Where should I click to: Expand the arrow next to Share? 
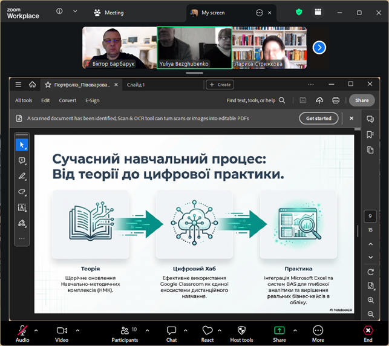coord(295,330)
